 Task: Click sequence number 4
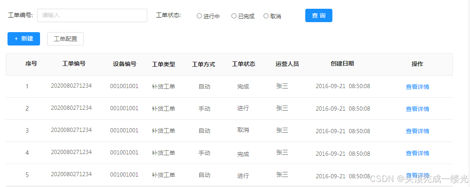27,153
